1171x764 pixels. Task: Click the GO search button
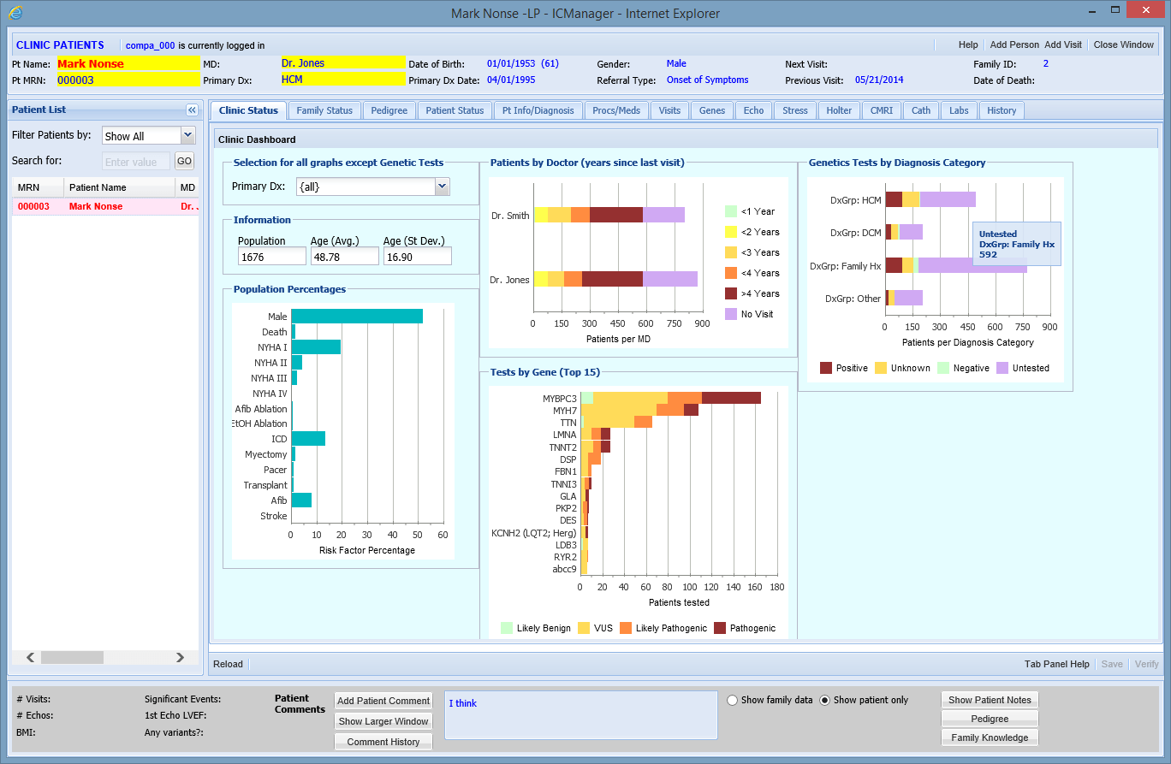[x=184, y=160]
